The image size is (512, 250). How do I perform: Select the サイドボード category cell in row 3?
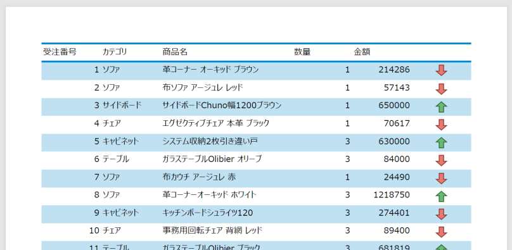point(122,106)
